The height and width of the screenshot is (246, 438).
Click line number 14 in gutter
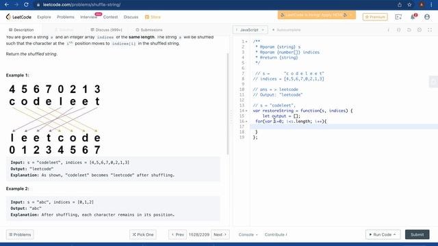pyautogui.click(x=242, y=111)
